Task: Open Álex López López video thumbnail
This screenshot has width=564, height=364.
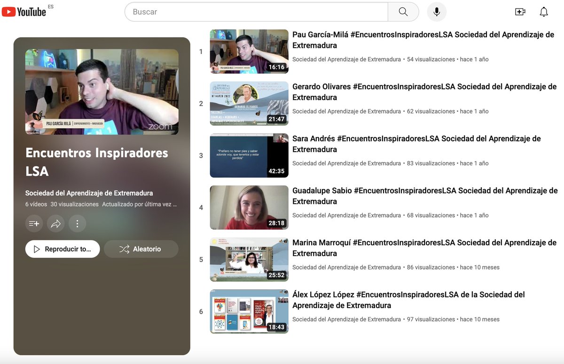Action: (249, 311)
